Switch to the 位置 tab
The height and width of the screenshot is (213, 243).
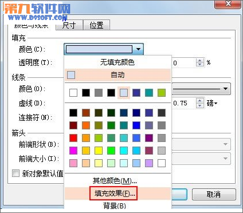[97, 25]
